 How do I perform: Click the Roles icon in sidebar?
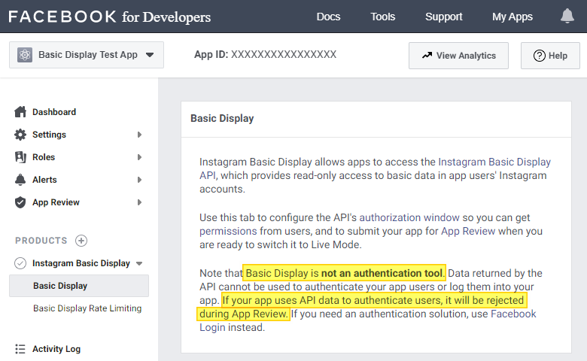[x=20, y=157]
